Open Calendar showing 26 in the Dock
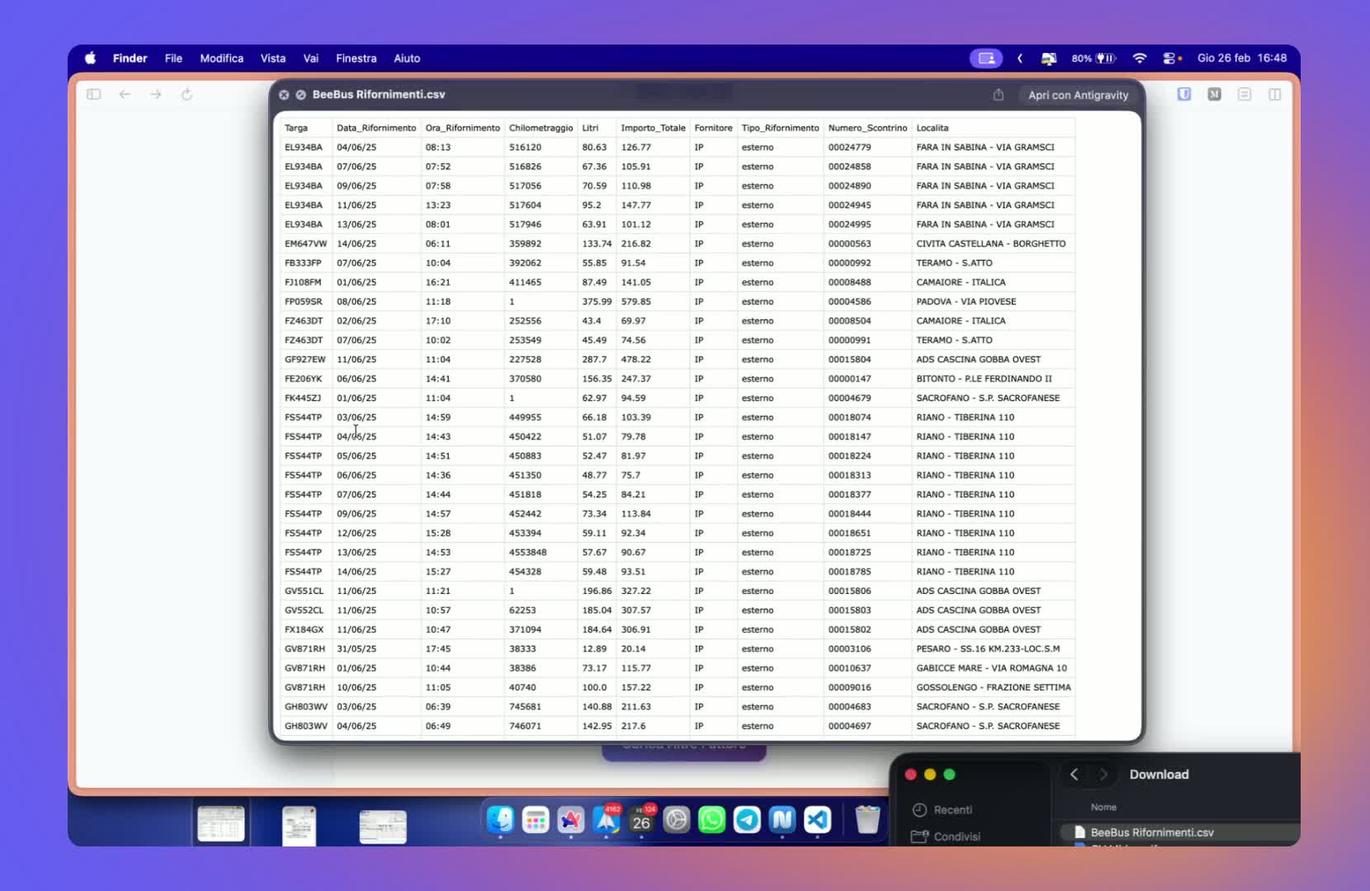1370x891 pixels. pos(641,819)
